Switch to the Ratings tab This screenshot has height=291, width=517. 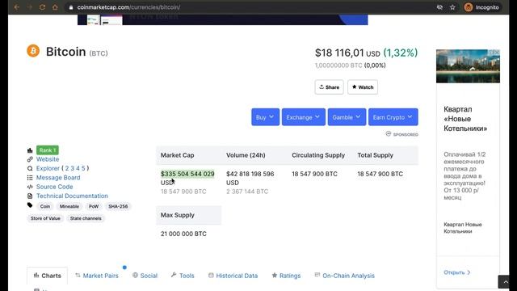pyautogui.click(x=286, y=276)
